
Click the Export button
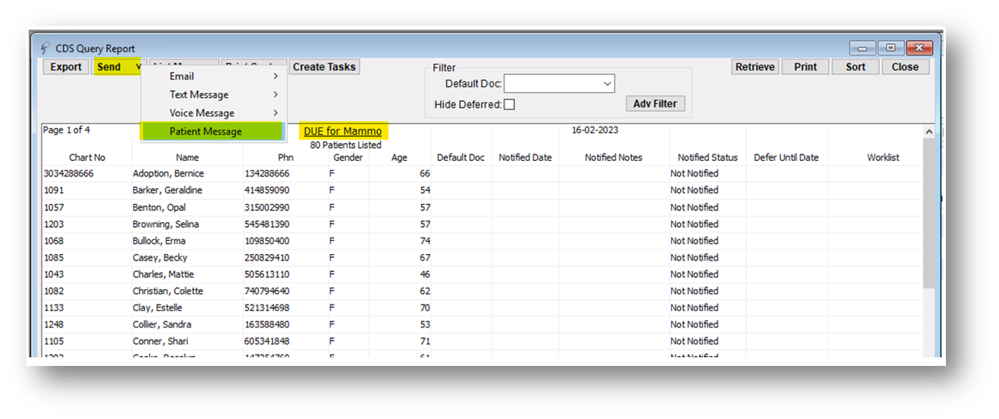pyautogui.click(x=66, y=67)
